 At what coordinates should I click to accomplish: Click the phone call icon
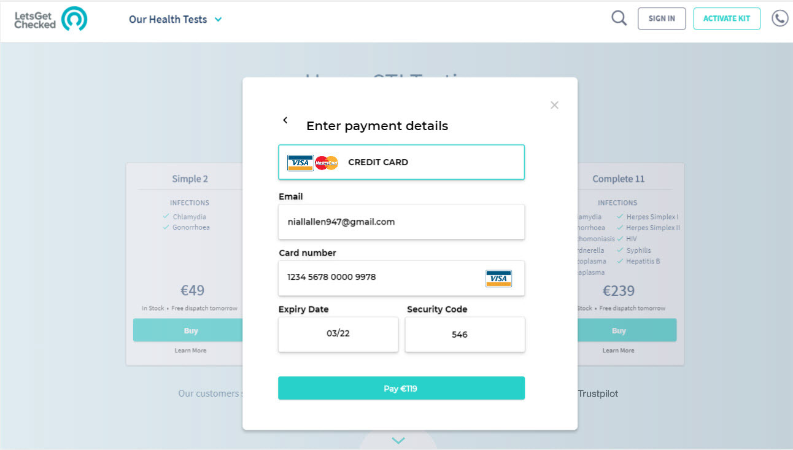(780, 18)
